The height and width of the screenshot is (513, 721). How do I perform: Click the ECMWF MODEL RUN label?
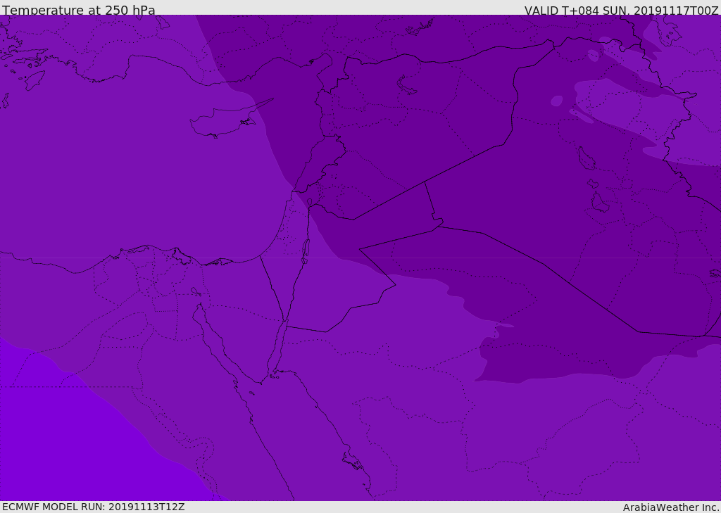click(94, 507)
